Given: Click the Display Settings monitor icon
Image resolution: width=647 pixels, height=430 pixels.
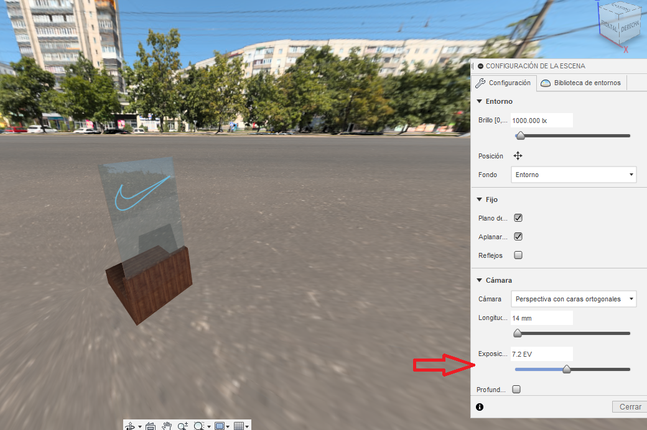Looking at the screenshot, I should point(220,426).
